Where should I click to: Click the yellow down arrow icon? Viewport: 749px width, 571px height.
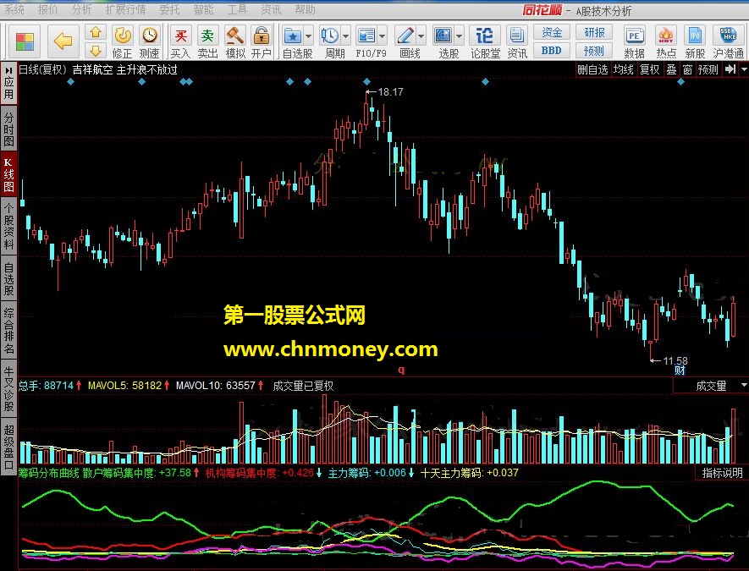point(96,51)
